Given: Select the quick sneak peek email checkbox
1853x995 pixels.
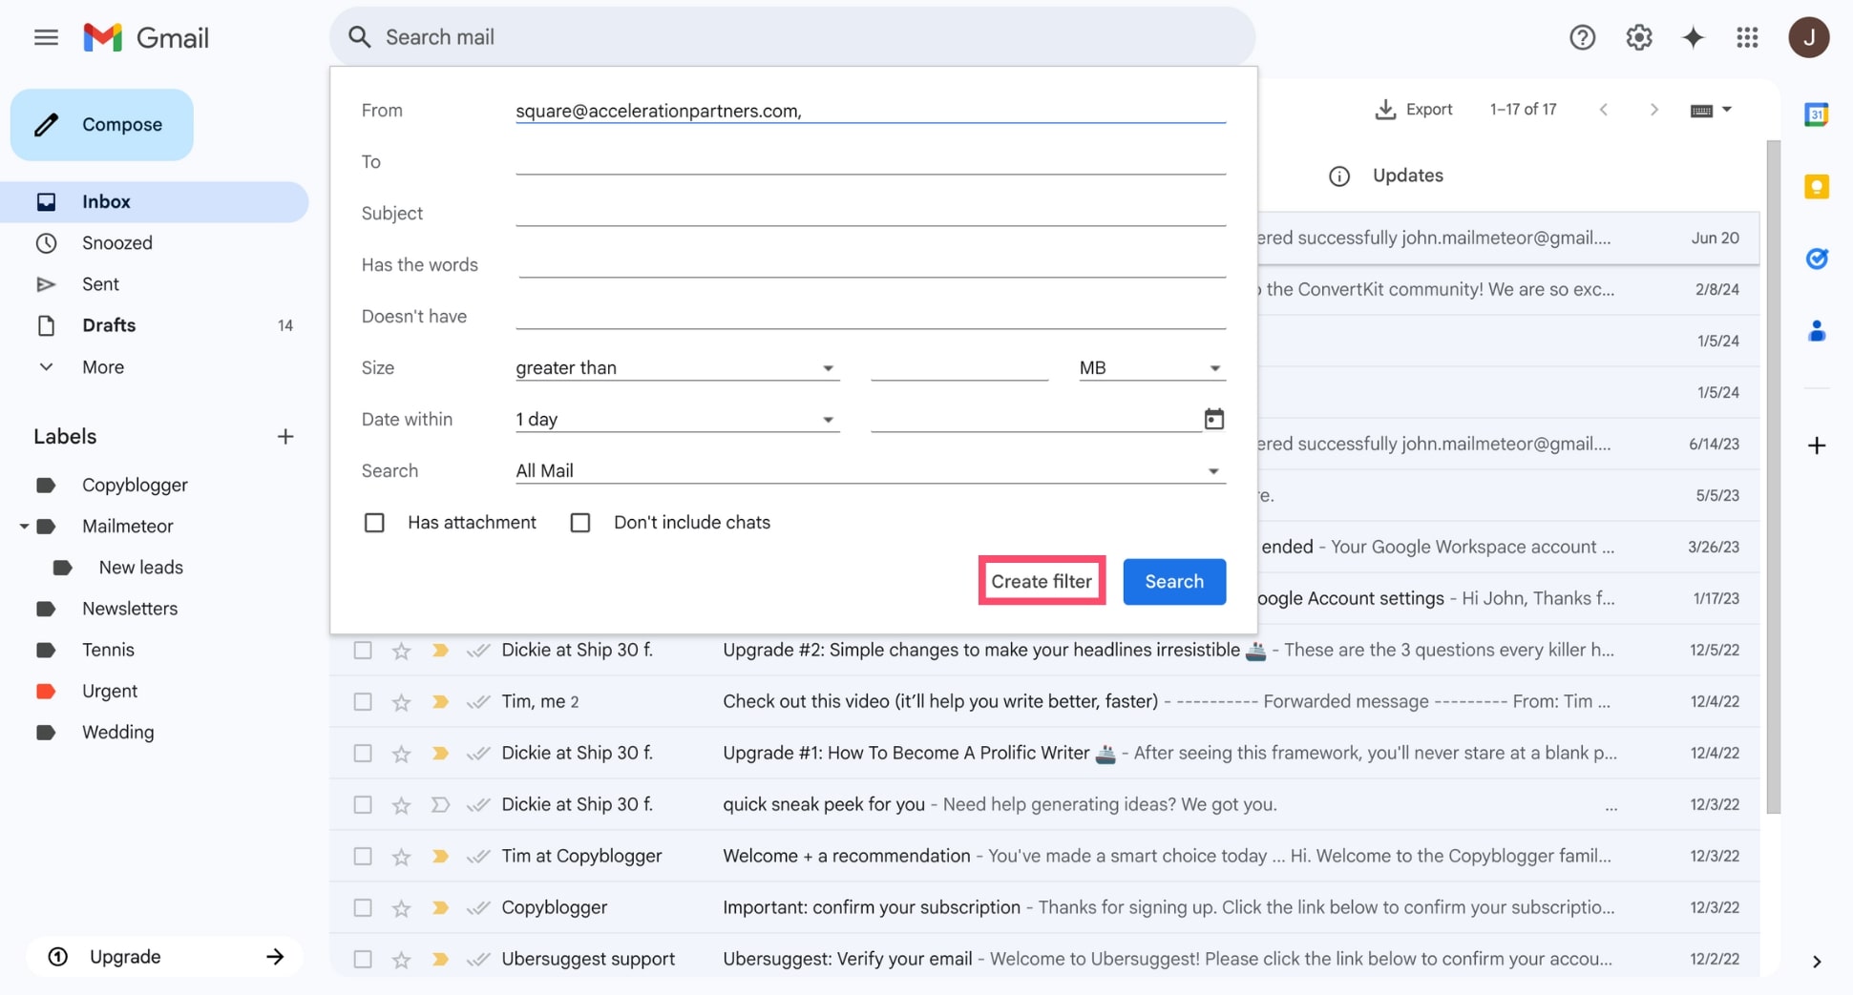Looking at the screenshot, I should click(363, 805).
